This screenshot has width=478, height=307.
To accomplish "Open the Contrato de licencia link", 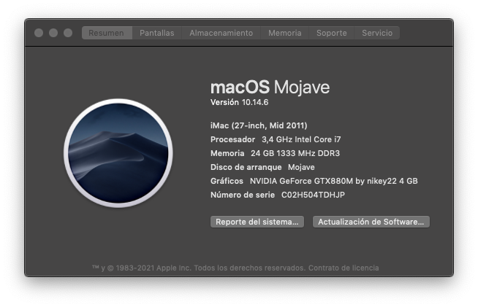I will pyautogui.click(x=344, y=268).
